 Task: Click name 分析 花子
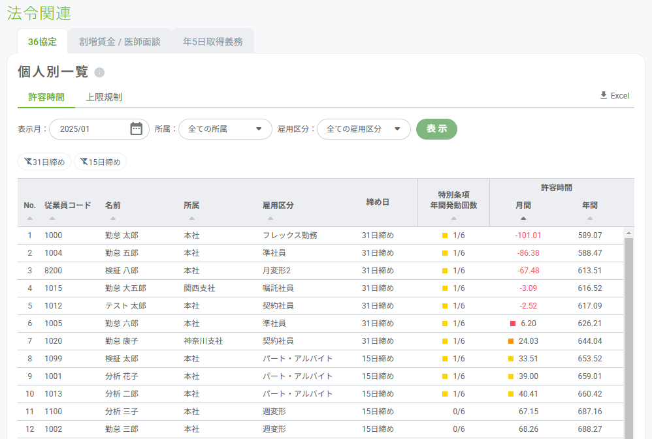[x=122, y=376]
